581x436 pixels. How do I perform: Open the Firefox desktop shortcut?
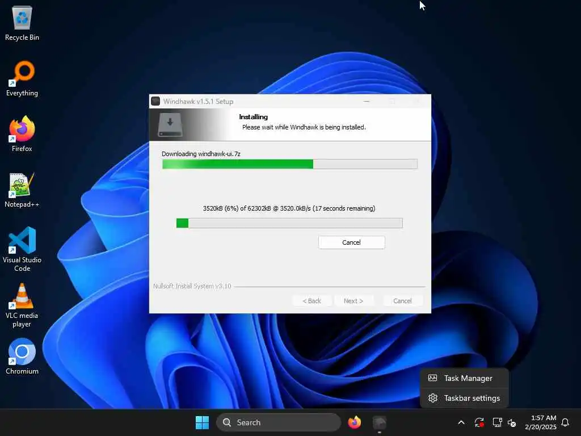pyautogui.click(x=22, y=134)
